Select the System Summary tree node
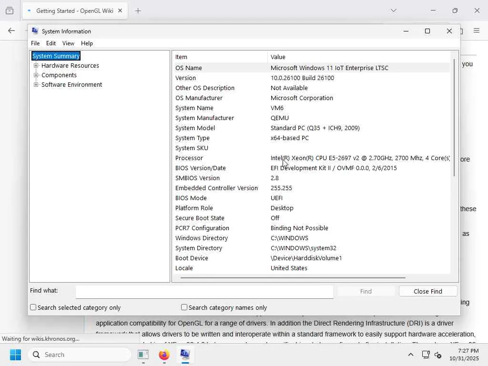Viewport: 488px width, 366px height. (56, 56)
